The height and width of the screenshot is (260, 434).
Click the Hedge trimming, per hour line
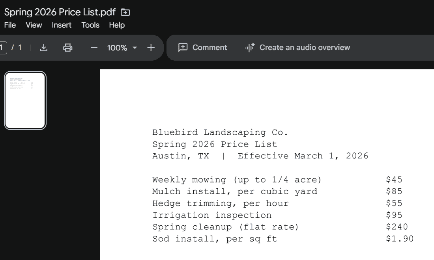[x=220, y=203]
